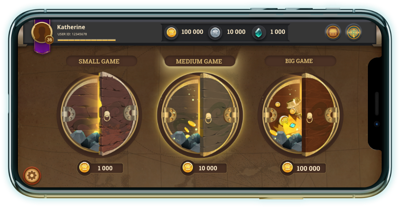This screenshot has width=400, height=207.
Task: Click the 10 000 silver balance amount
Action: coord(236,32)
